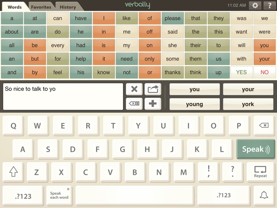
Task: Tap the 'need' word button
Action: [x=127, y=59]
